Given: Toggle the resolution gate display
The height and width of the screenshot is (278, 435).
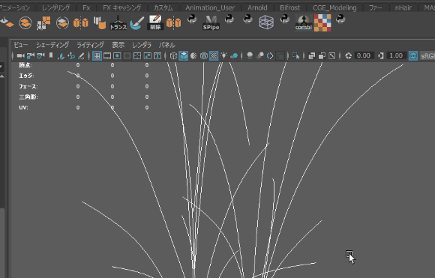Looking at the screenshot, I should click(117, 55).
